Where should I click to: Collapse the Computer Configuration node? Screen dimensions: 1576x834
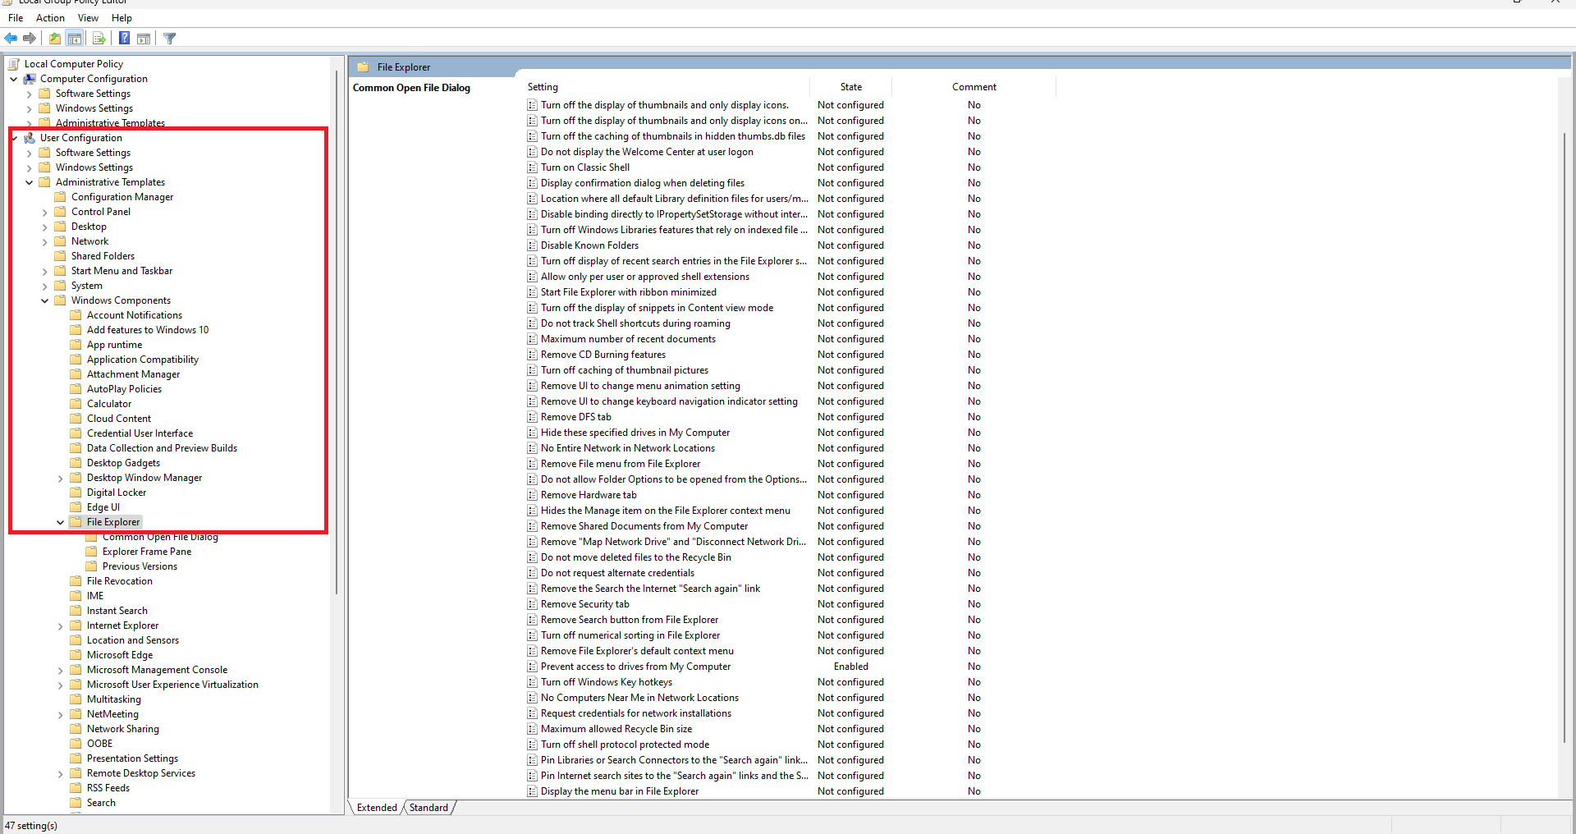[14, 79]
